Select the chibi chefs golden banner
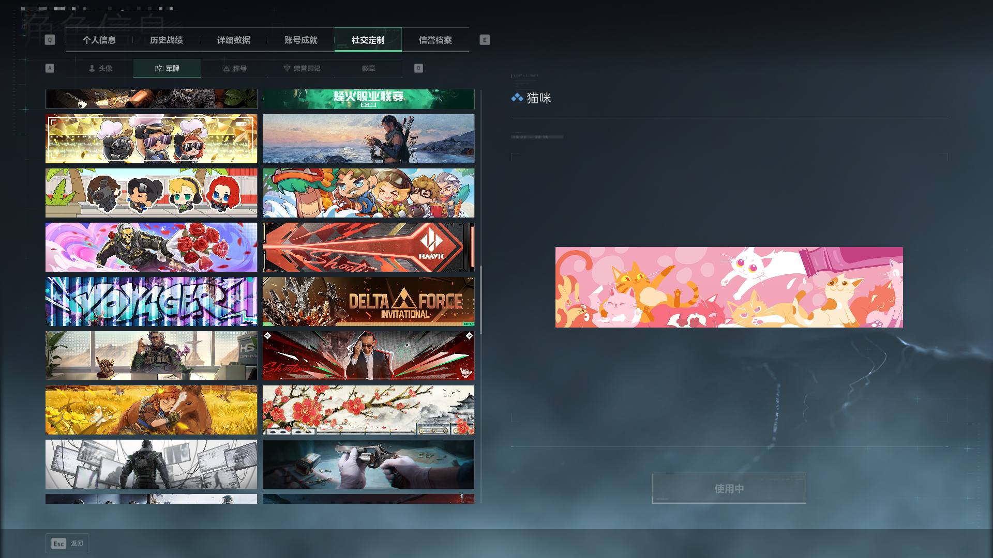The height and width of the screenshot is (558, 993). [x=151, y=138]
